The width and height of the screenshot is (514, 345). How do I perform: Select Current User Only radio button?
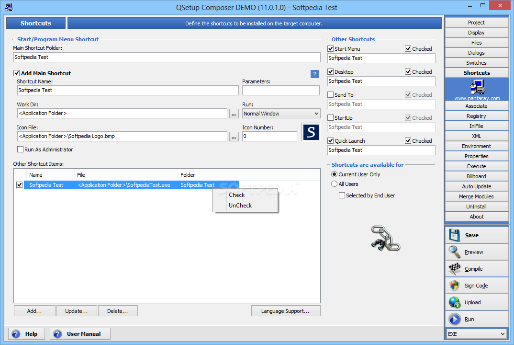point(334,174)
